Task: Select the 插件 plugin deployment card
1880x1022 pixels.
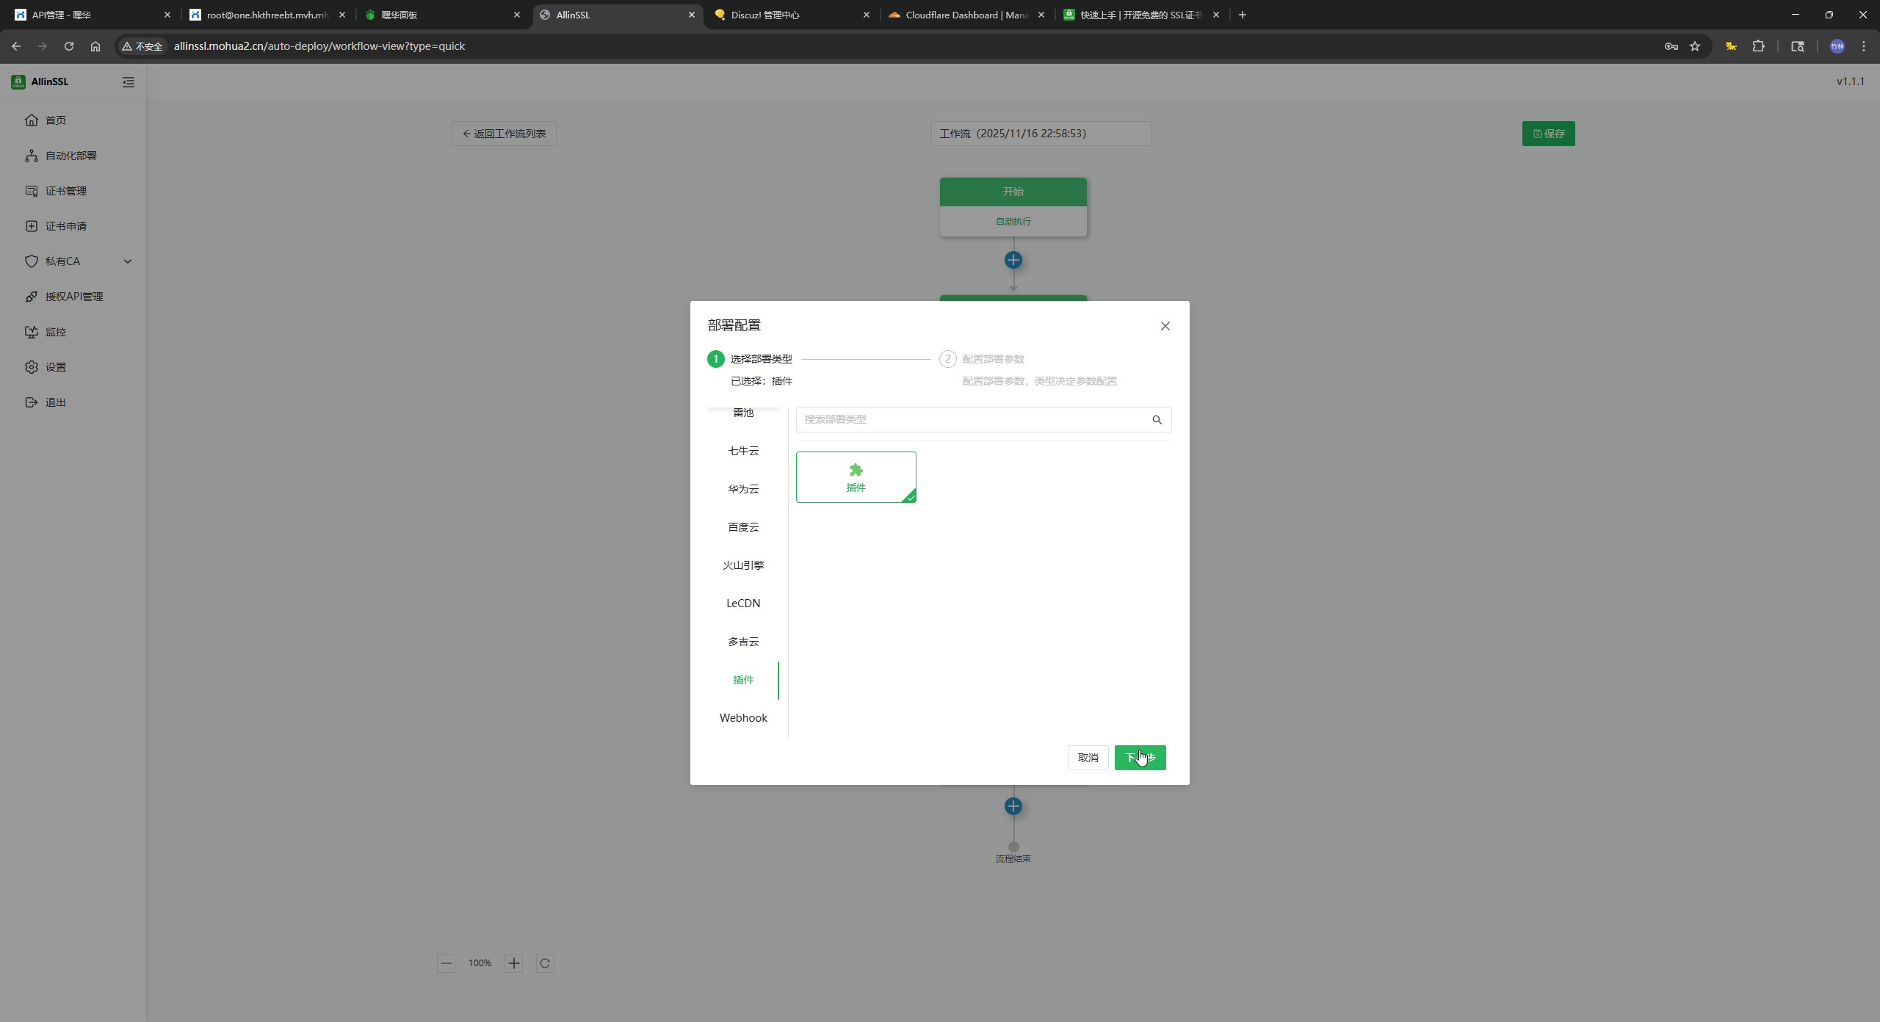Action: coord(856,477)
